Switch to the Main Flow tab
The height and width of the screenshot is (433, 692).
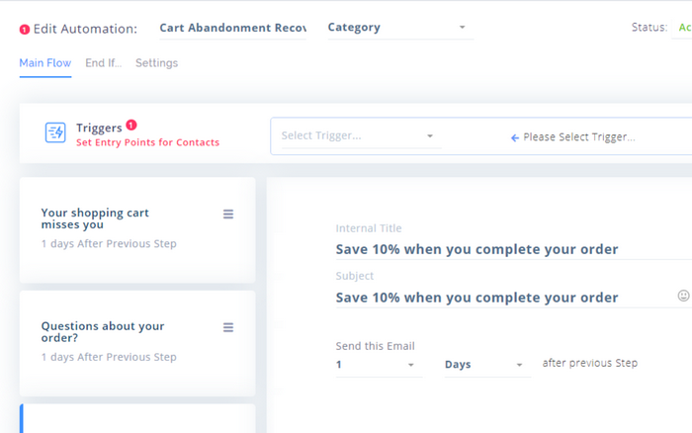tap(45, 63)
